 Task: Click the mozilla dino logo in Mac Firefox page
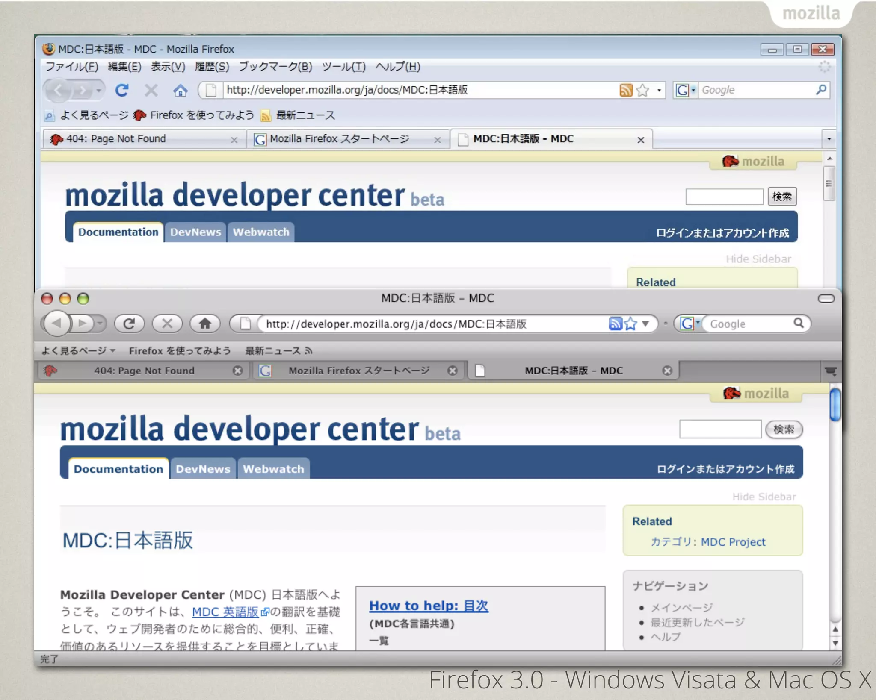(756, 393)
